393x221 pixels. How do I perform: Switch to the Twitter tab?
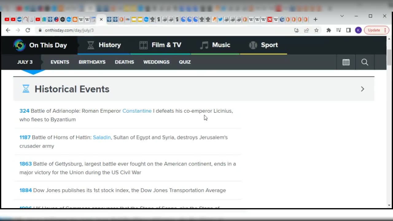[x=220, y=19]
